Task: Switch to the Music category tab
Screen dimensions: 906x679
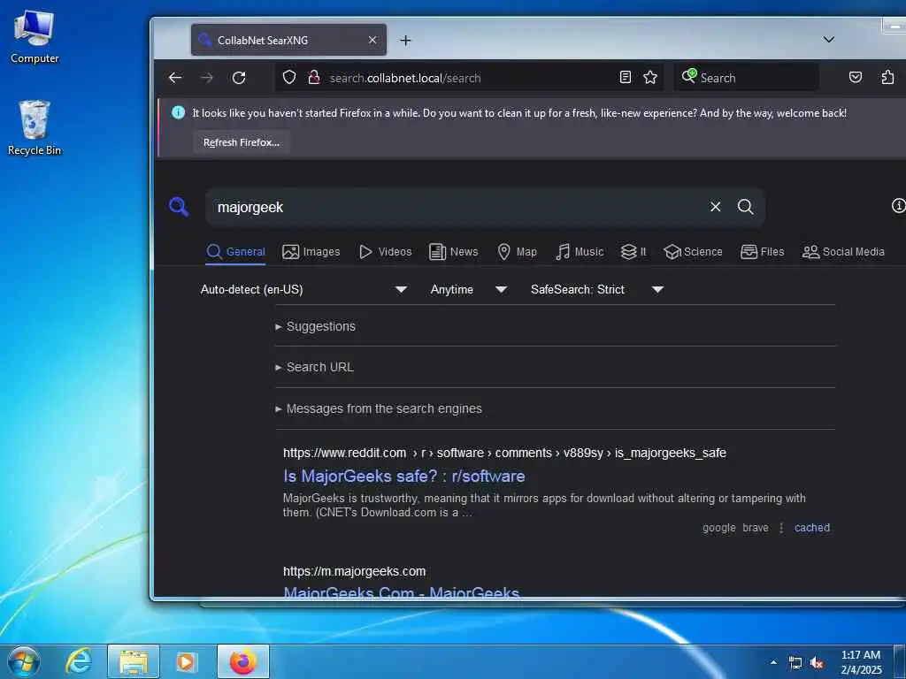Action: (x=580, y=252)
